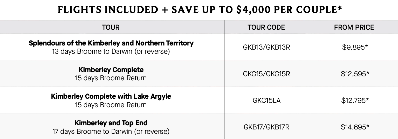The width and height of the screenshot is (398, 139).
Task: Open Splendours of the Kimberley and Northern Territory
Action: 111,43
